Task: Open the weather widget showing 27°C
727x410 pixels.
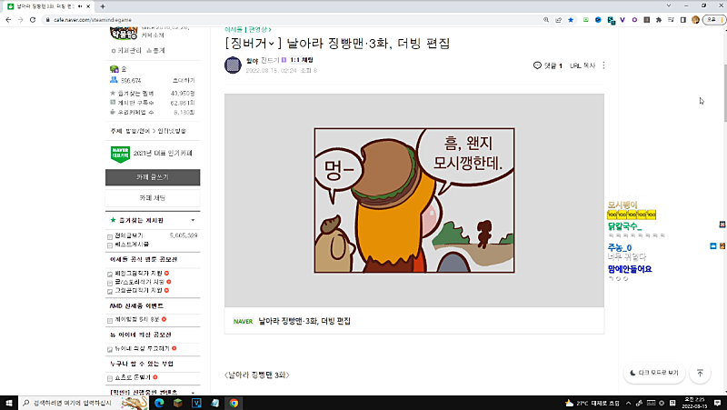Action: 593,403
